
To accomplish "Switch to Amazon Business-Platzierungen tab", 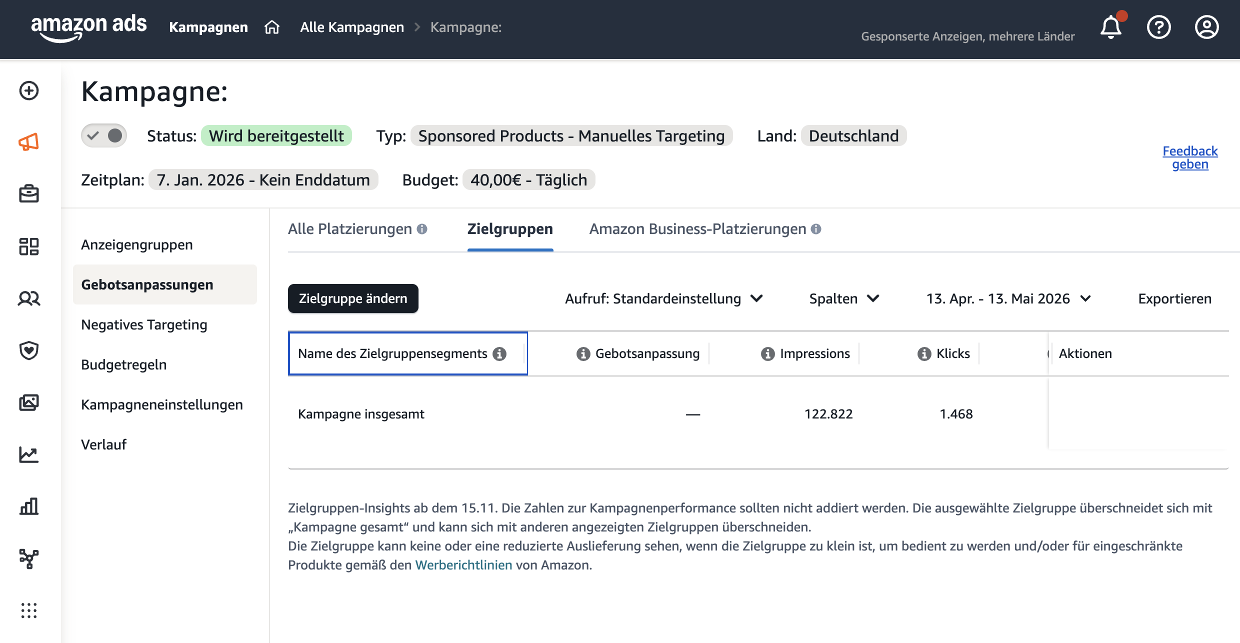I will (x=697, y=229).
